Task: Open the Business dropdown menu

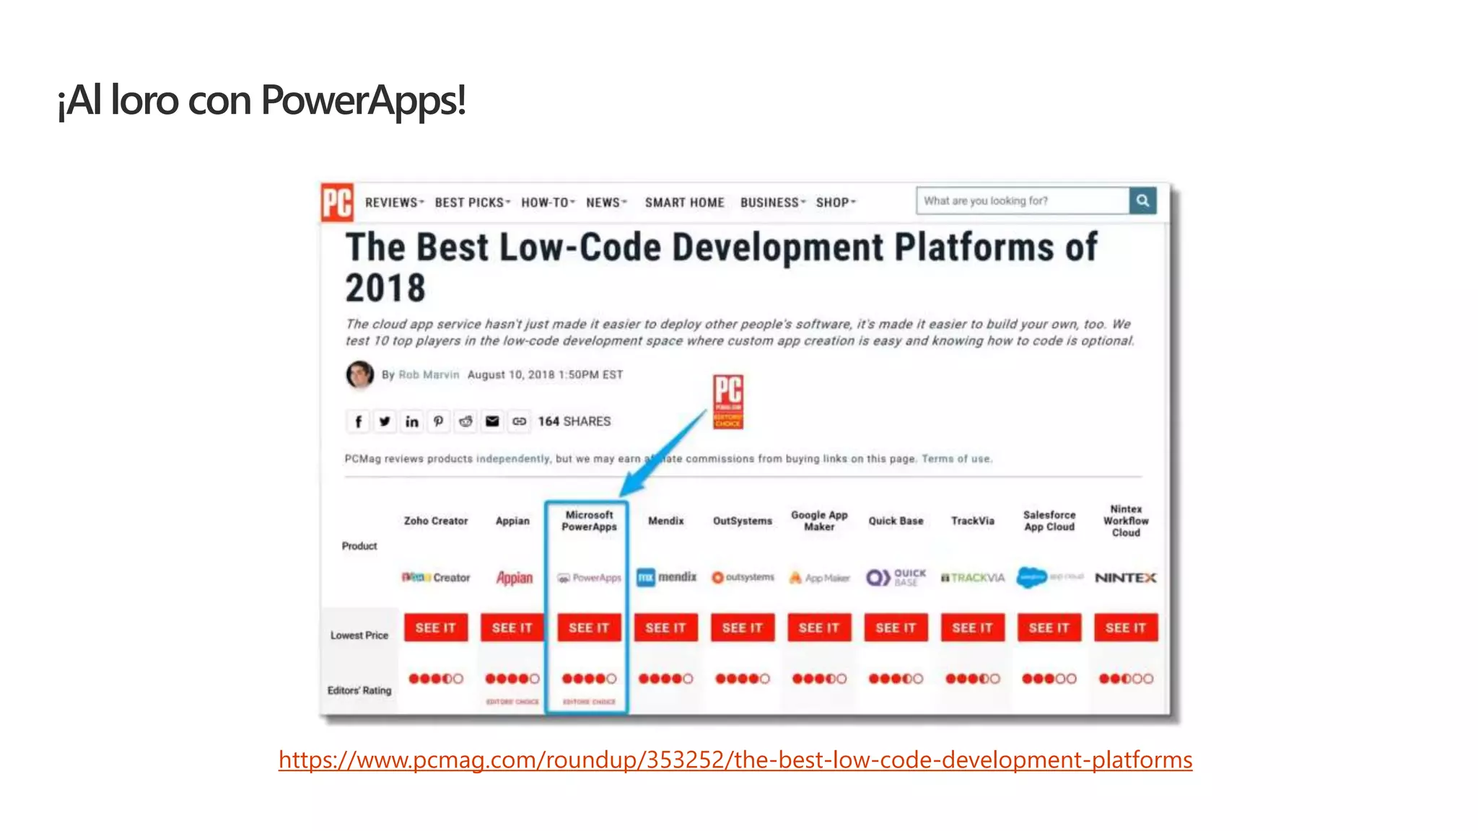Action: (x=772, y=203)
